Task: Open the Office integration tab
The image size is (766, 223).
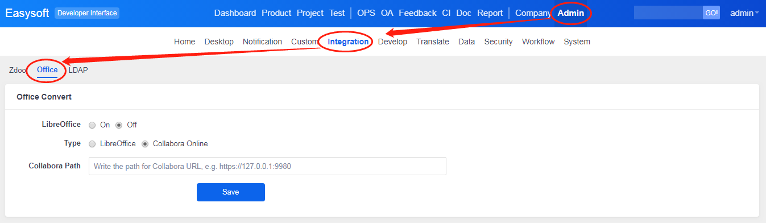Action: coord(47,70)
